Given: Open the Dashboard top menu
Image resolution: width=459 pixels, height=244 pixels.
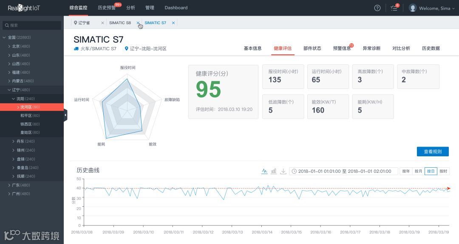Looking at the screenshot, I should (176, 8).
